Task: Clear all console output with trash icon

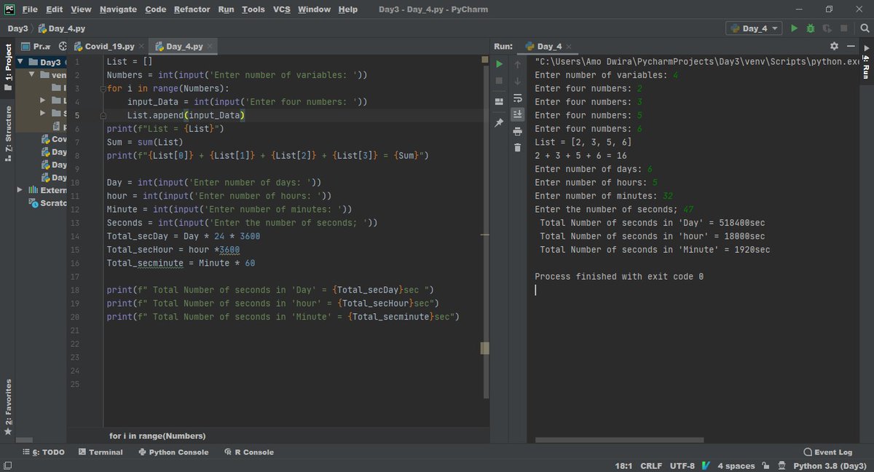Action: pos(517,148)
